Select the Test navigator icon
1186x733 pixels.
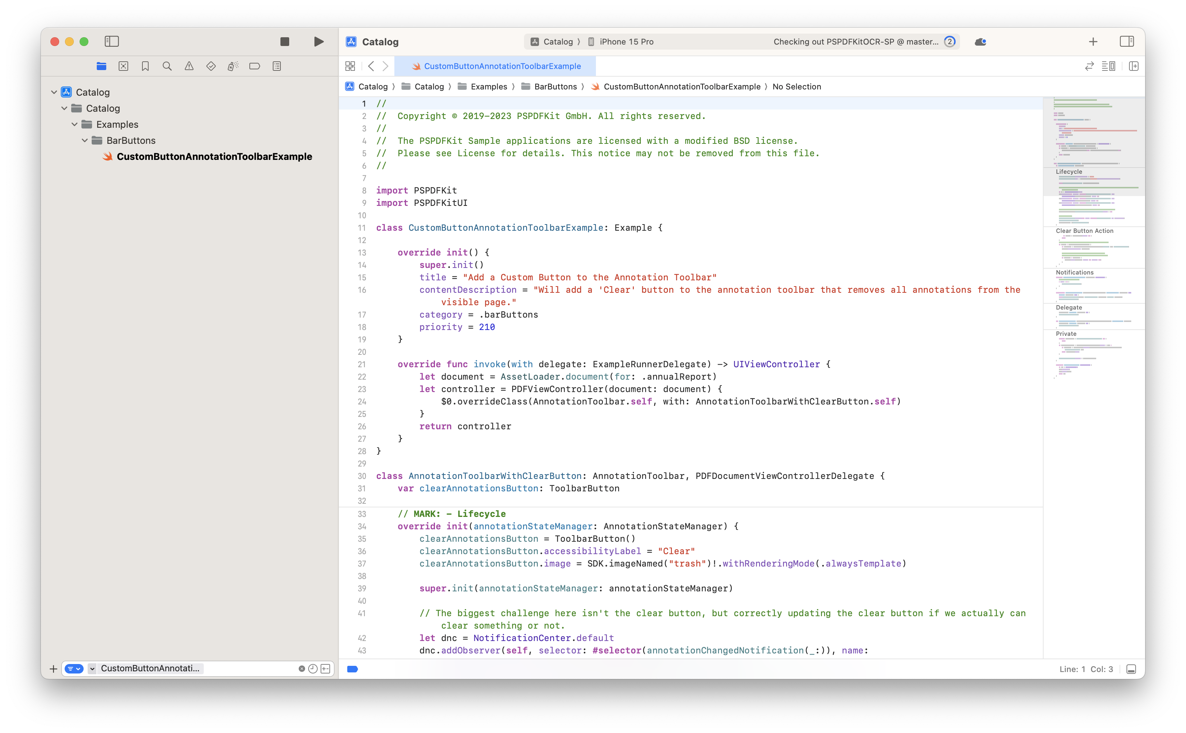211,66
